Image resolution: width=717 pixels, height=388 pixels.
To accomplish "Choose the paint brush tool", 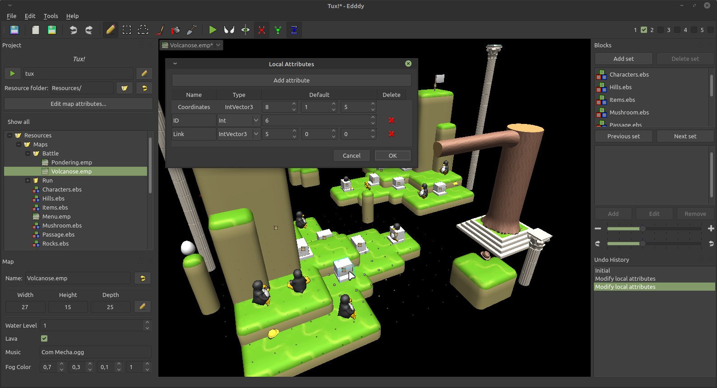I will [160, 30].
